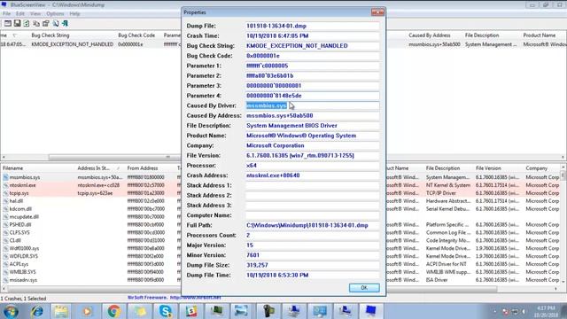Viewport: 567px width, 319px height.
Task: Open Windows Media Player from the taskbar
Action: (x=87, y=311)
